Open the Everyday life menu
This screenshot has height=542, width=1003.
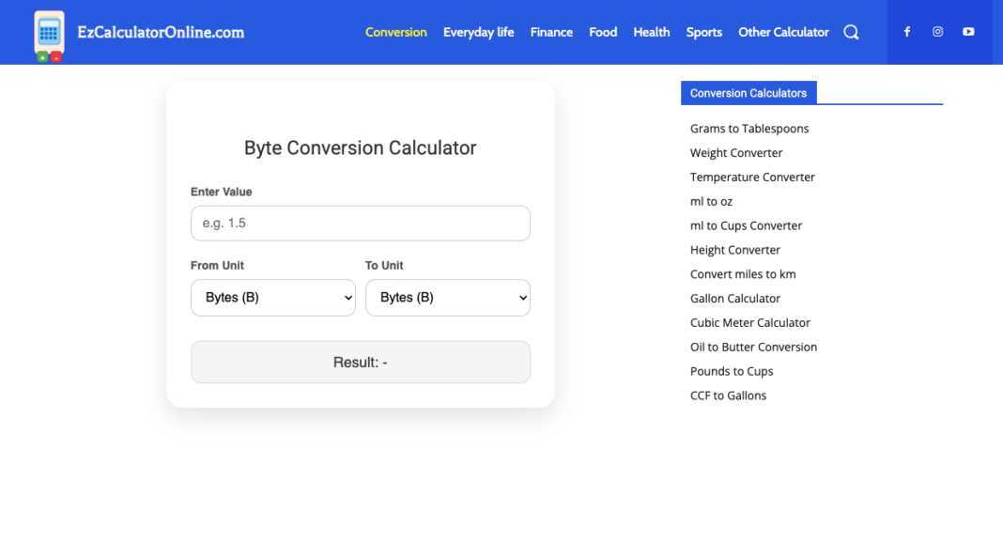[479, 31]
